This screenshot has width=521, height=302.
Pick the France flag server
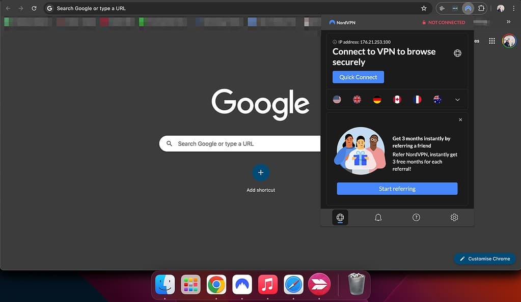point(417,100)
